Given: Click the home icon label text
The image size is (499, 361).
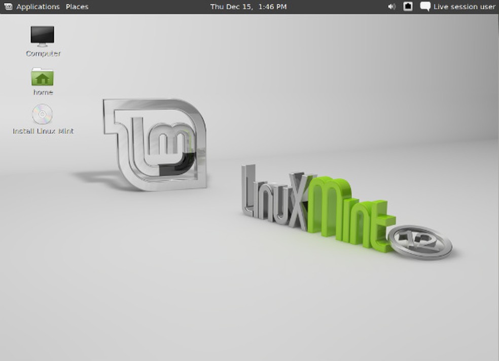Looking at the screenshot, I should pyautogui.click(x=43, y=92).
